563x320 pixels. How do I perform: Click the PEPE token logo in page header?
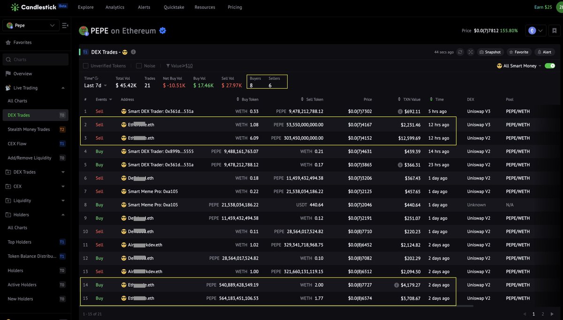pyautogui.click(x=84, y=31)
